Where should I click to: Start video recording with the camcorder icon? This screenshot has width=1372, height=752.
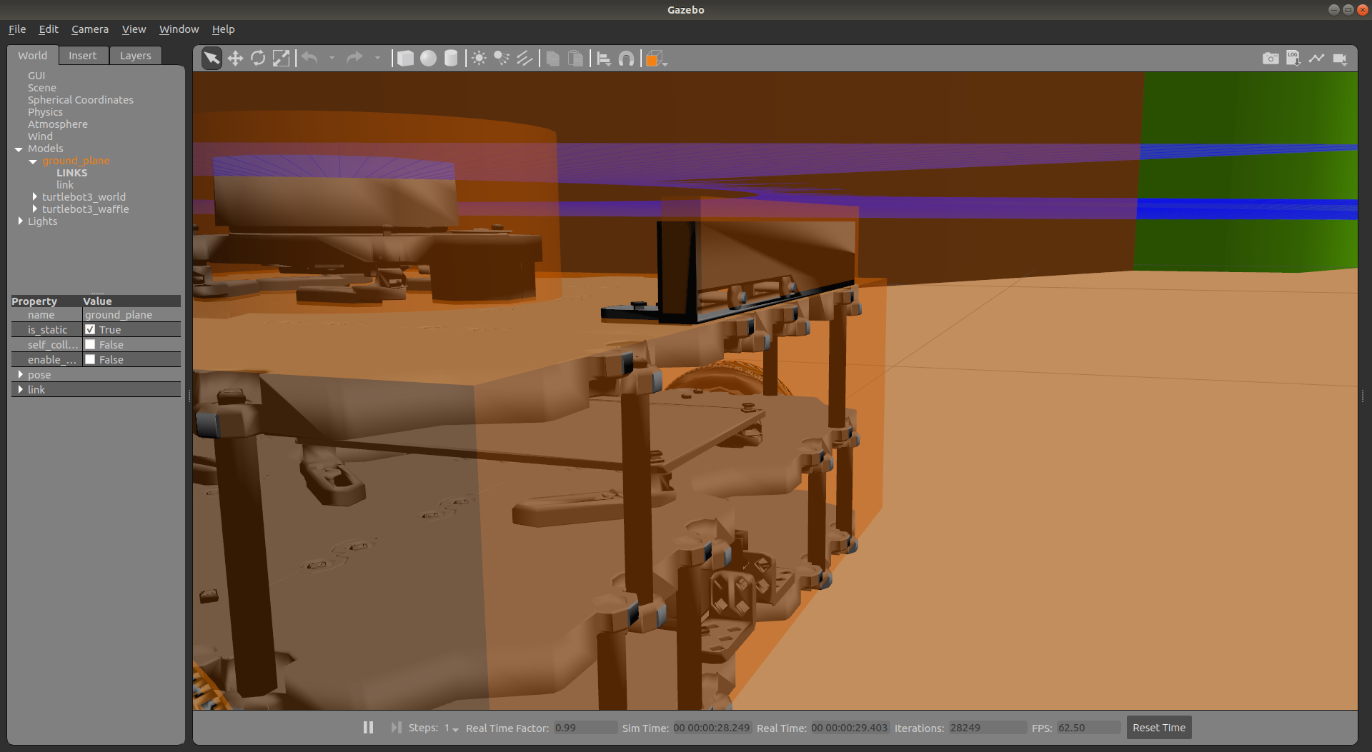pyautogui.click(x=1341, y=58)
